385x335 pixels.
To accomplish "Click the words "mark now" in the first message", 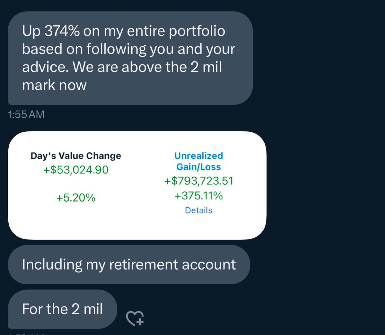I will [x=54, y=85].
